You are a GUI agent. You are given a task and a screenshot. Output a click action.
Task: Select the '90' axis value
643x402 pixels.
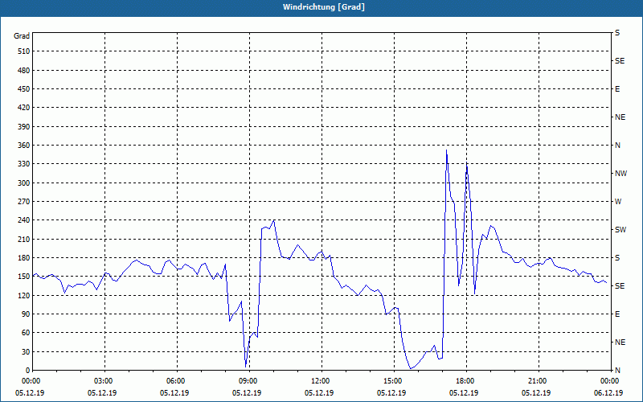point(26,314)
